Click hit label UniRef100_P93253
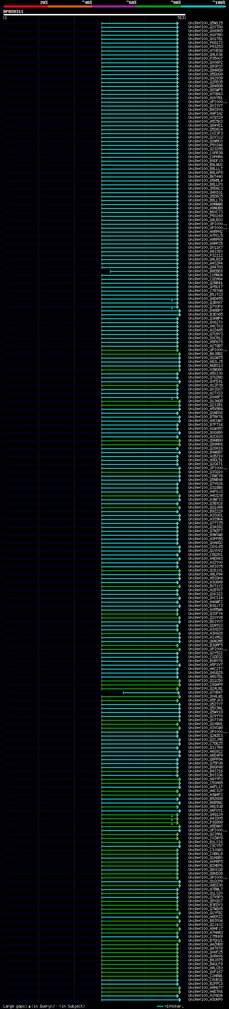 (205, 47)
